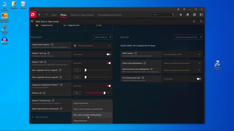Show help for Radeon Chill
This screenshot has height=131, width=234.
click(45, 62)
